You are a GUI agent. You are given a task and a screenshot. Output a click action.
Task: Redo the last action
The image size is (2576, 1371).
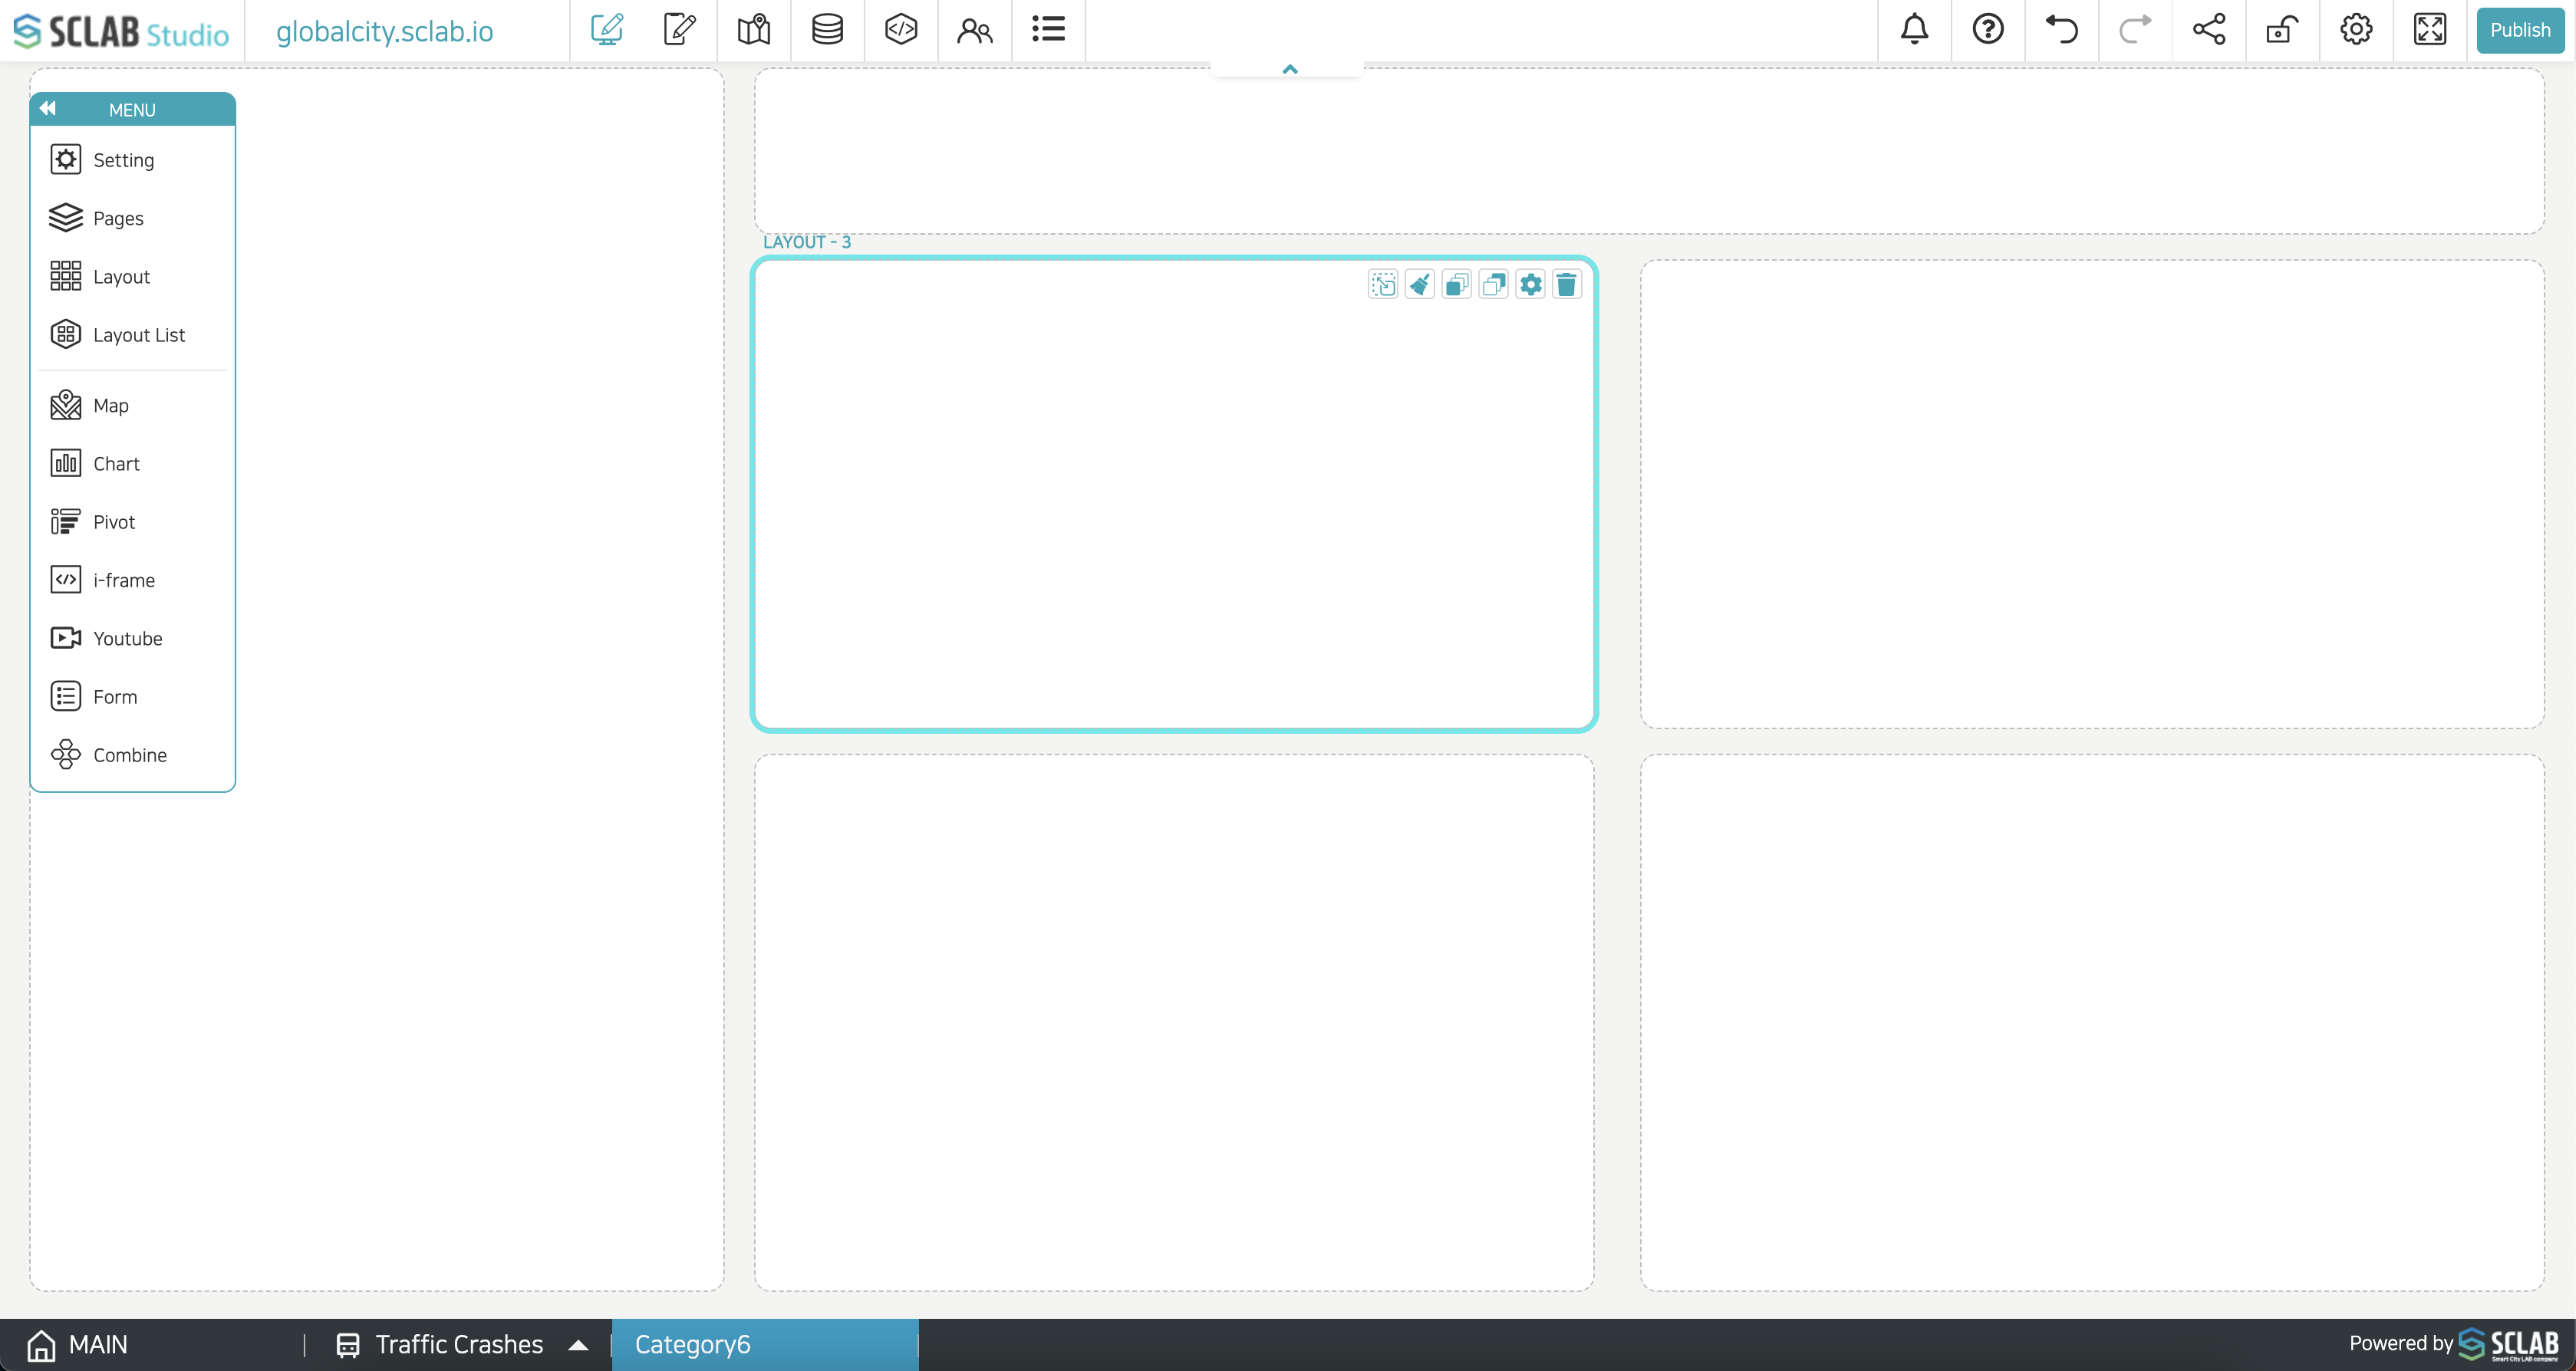(x=2135, y=30)
